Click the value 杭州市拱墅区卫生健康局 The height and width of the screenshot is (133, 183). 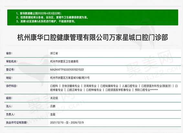(64, 61)
